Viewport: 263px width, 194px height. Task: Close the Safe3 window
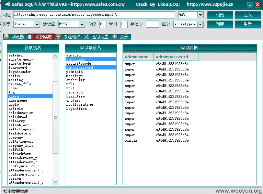point(257,5)
